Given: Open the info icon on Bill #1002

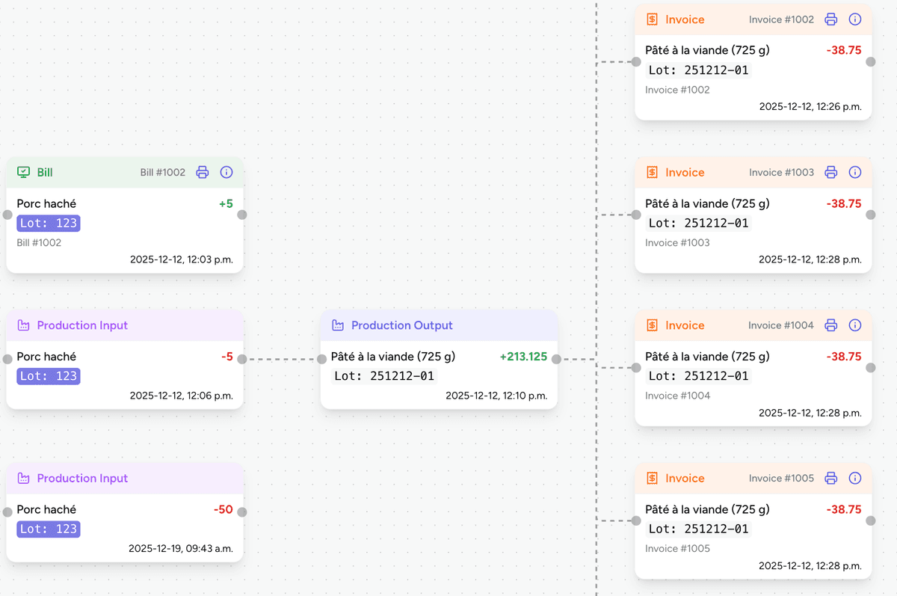Looking at the screenshot, I should point(226,172).
